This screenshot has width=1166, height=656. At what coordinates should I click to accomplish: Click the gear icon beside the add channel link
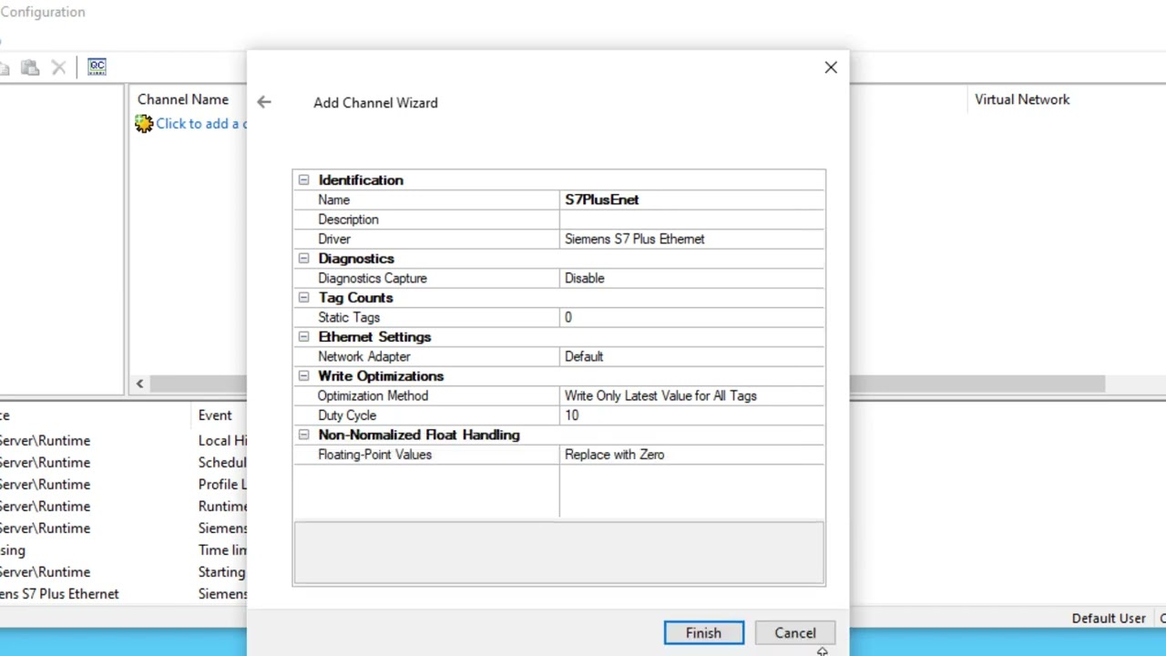click(144, 124)
